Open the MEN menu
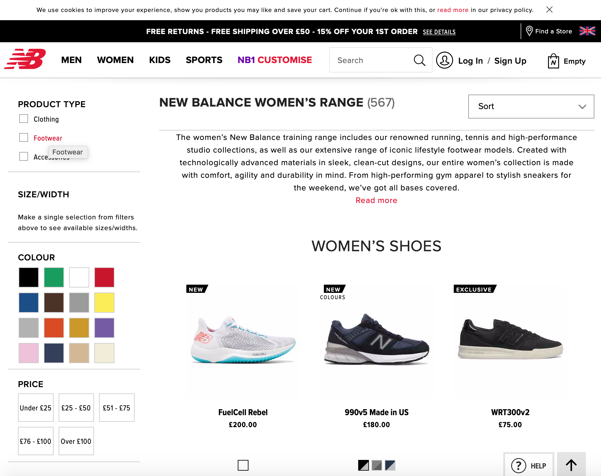601x476 pixels. [72, 60]
